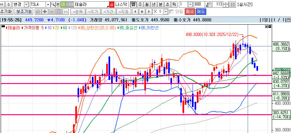Click the green 60 moving average legend
The image size is (291, 133).
tap(64, 28)
